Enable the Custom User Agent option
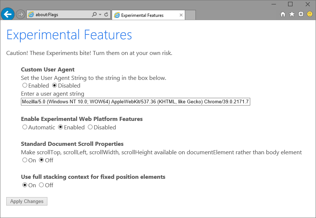 (x=25, y=85)
